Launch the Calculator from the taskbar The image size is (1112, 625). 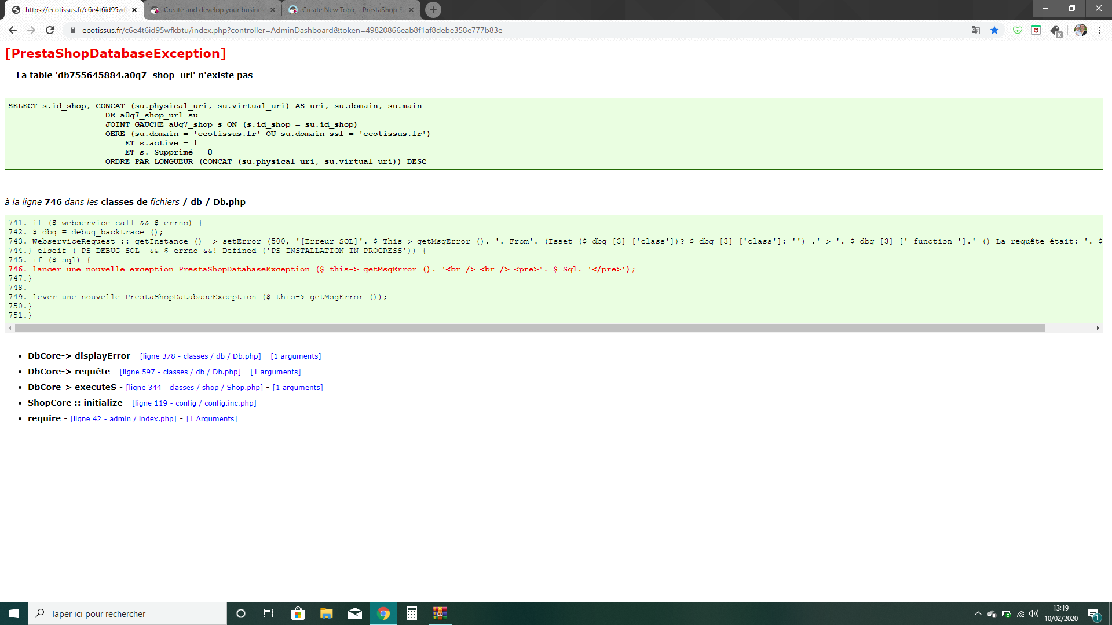point(412,613)
